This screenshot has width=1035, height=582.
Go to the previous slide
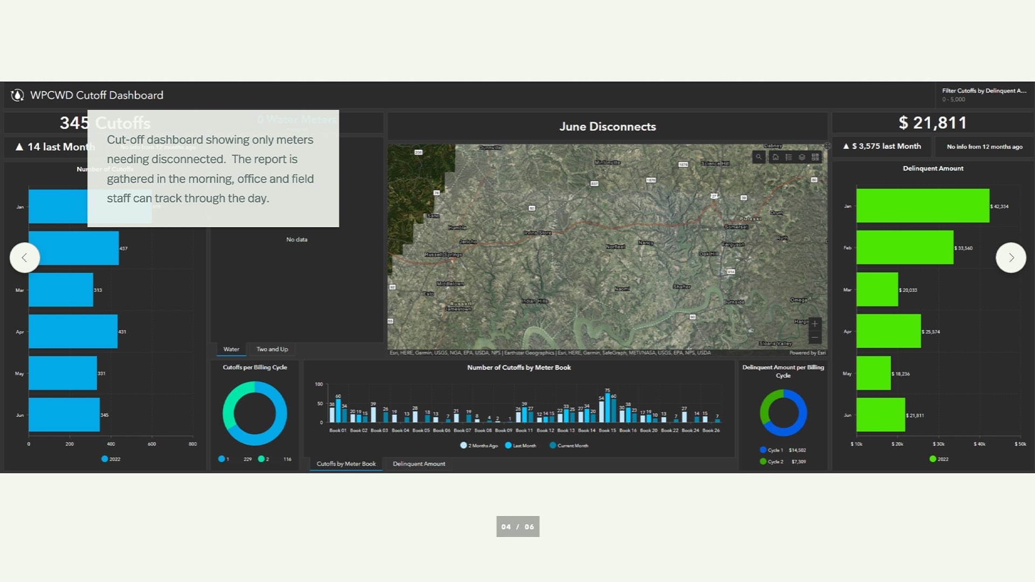25,258
